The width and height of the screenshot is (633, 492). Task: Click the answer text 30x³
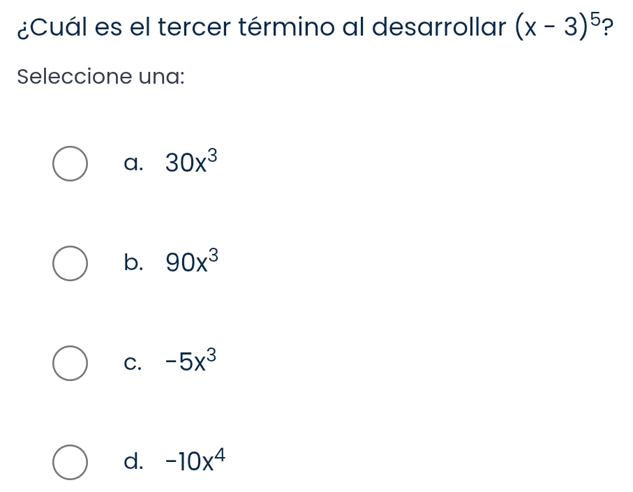tap(187, 163)
